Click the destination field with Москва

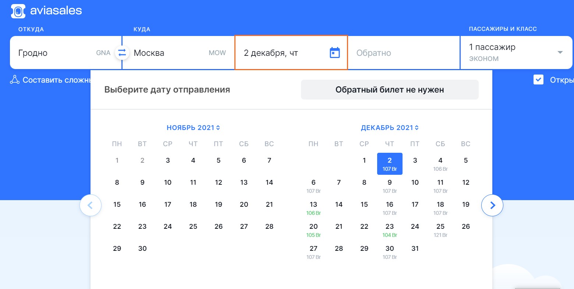point(178,53)
